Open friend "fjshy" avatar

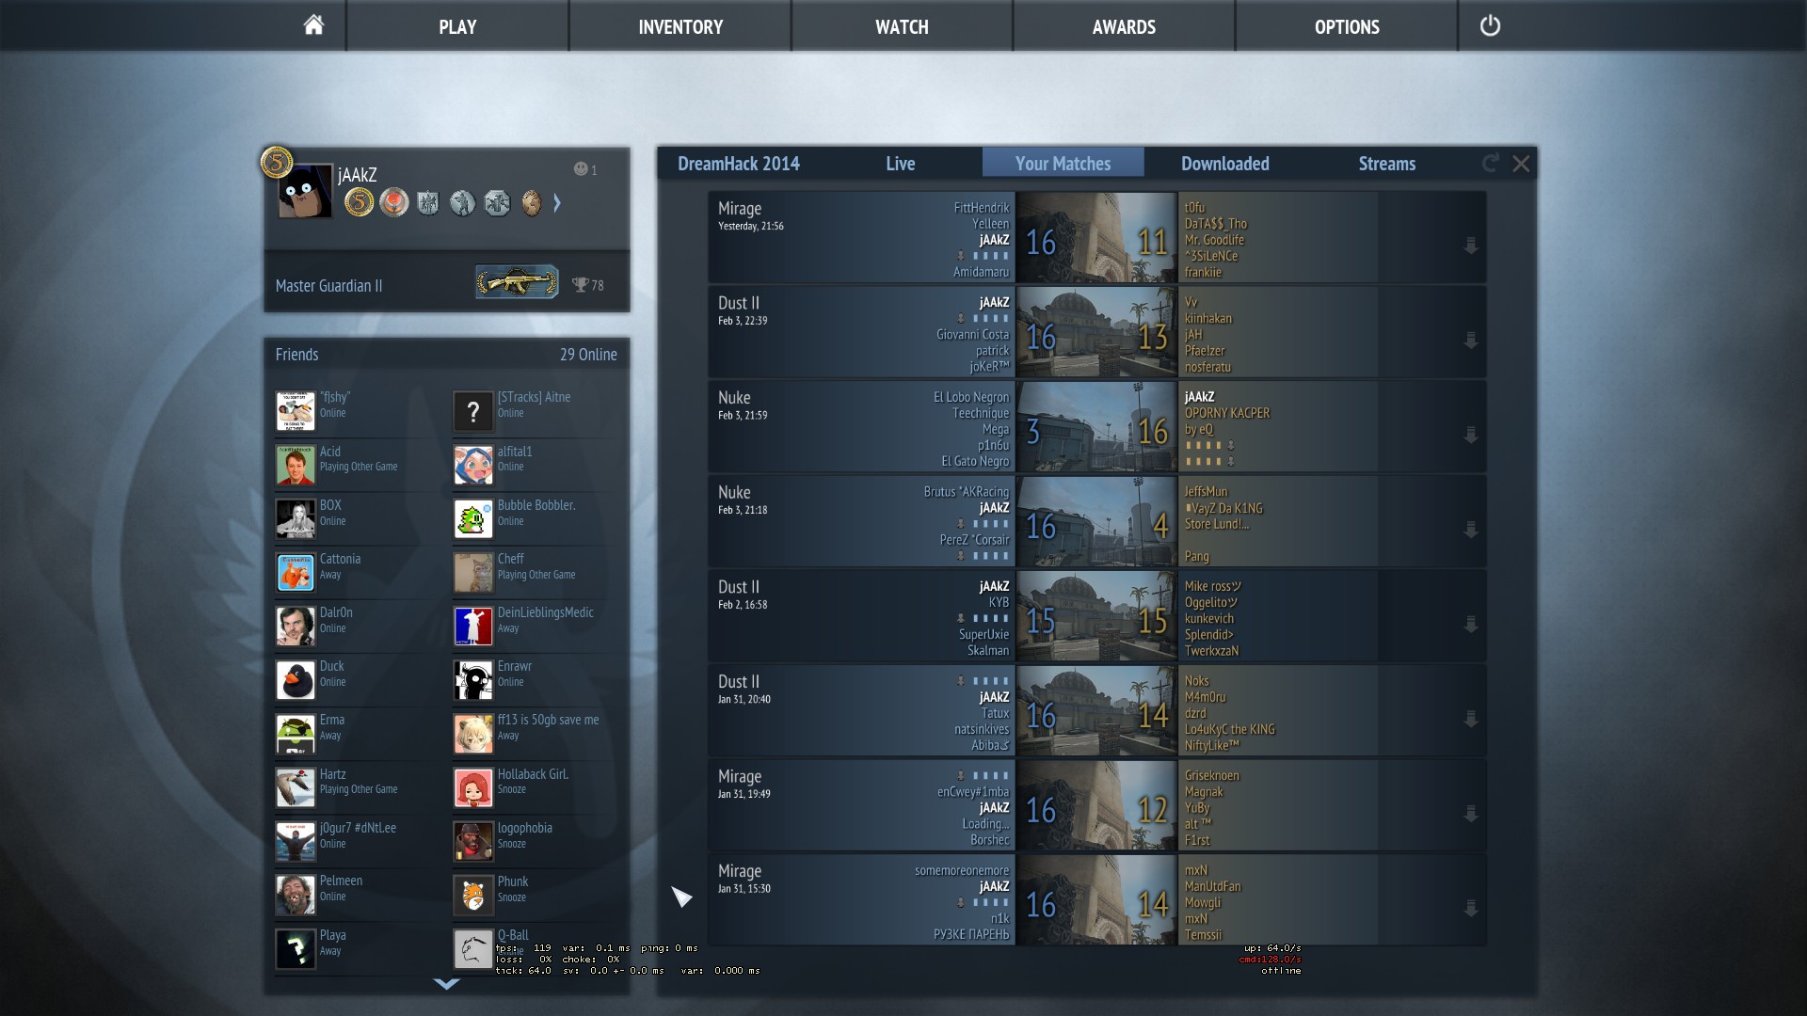(x=296, y=411)
